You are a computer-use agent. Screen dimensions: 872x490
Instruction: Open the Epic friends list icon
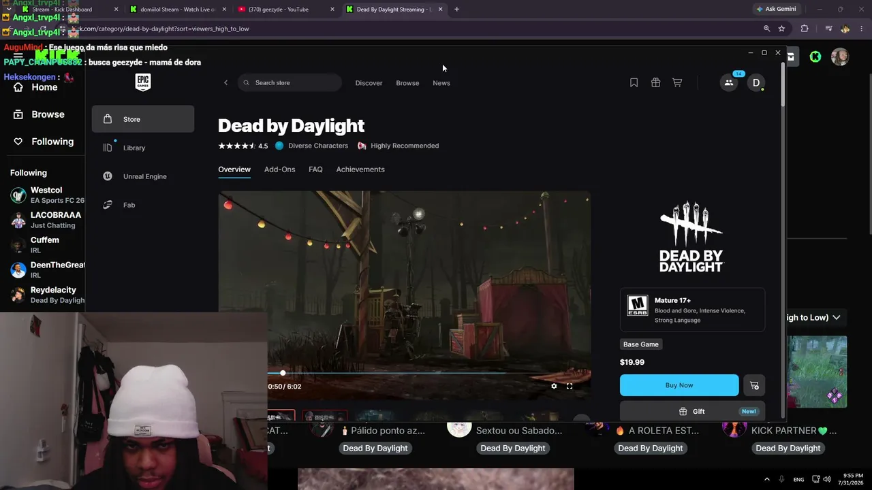coord(729,83)
